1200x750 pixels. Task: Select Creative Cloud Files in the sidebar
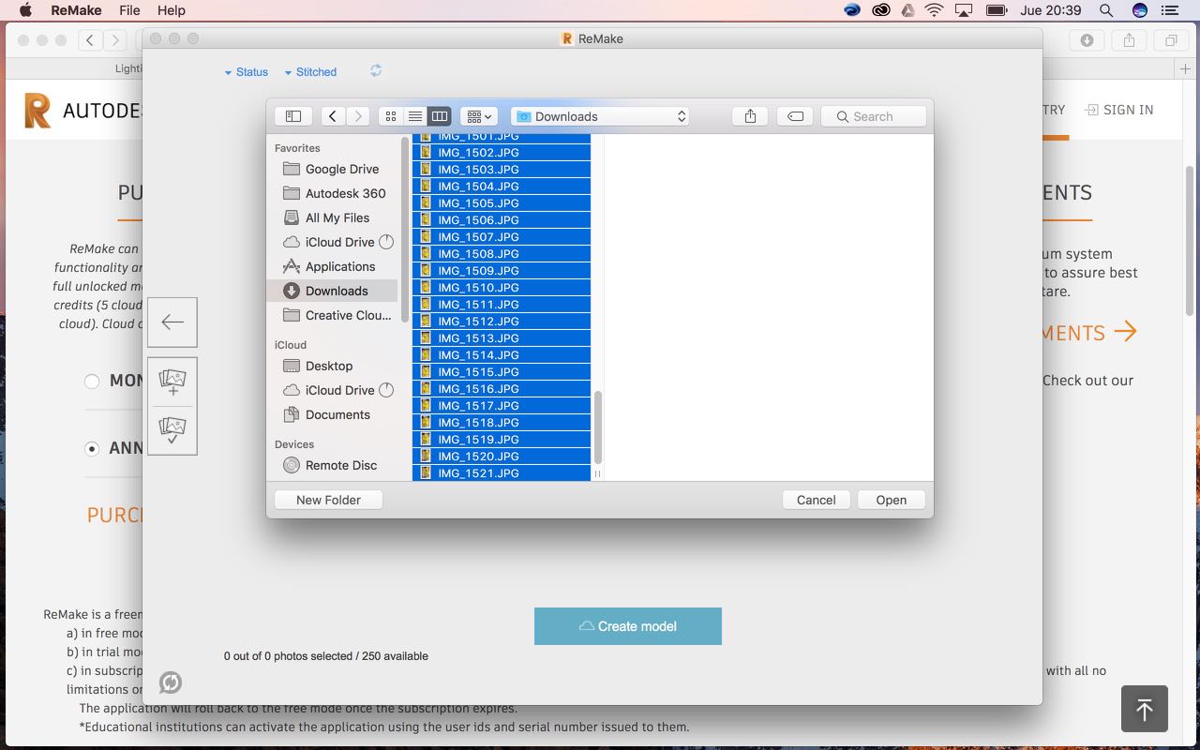[336, 315]
